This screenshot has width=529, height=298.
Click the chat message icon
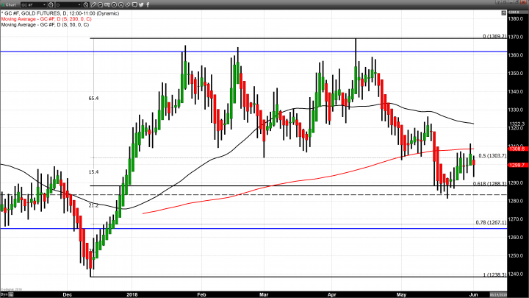click(134, 4)
